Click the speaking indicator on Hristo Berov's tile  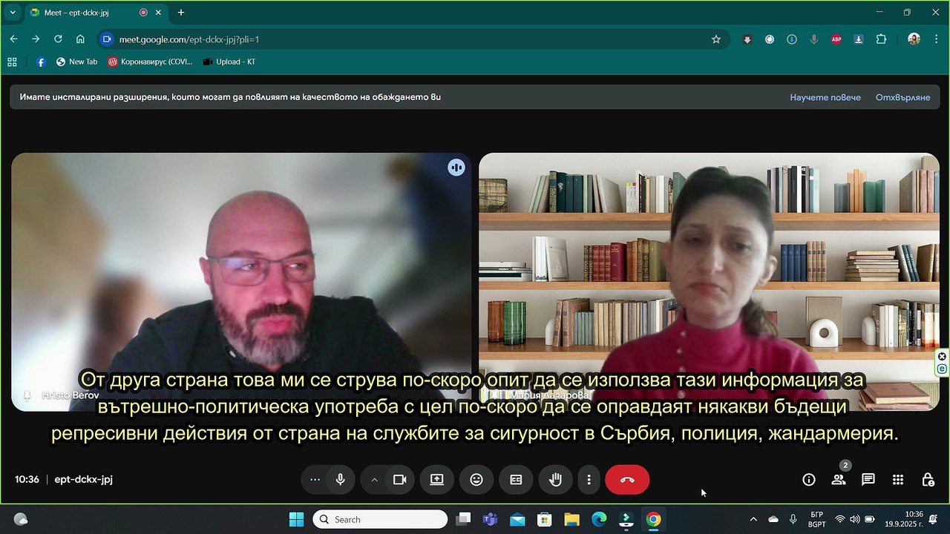click(456, 168)
